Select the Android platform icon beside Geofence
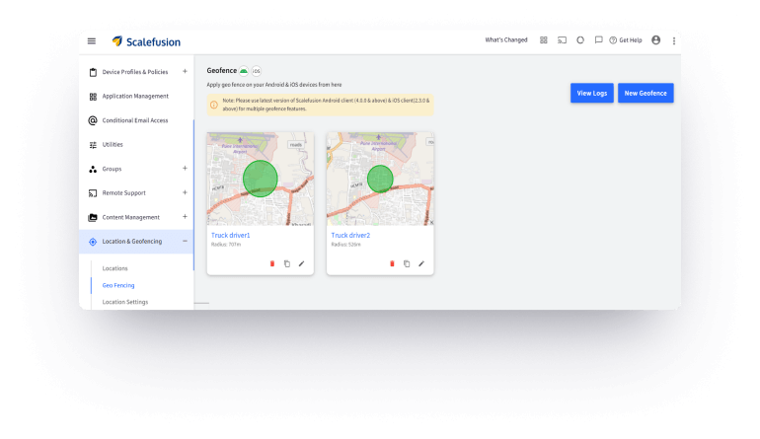Screen dimensions: 760x439 point(244,71)
